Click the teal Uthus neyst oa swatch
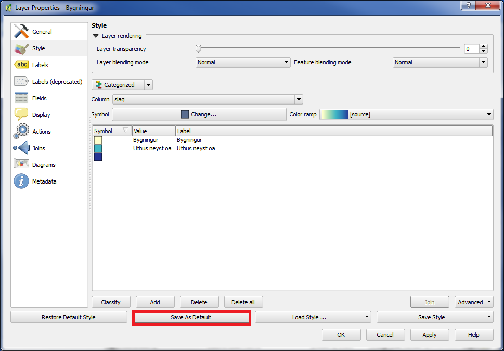The height and width of the screenshot is (351, 504). click(x=98, y=149)
